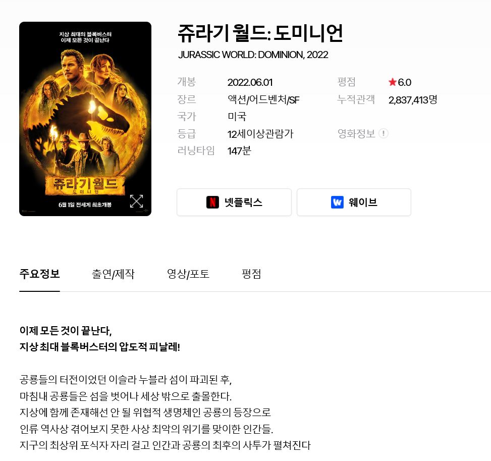Click the blue Wavve W logo
This screenshot has width=491, height=461.
click(x=337, y=202)
